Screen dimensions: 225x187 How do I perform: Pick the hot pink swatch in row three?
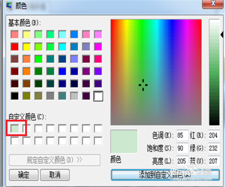point(98,59)
